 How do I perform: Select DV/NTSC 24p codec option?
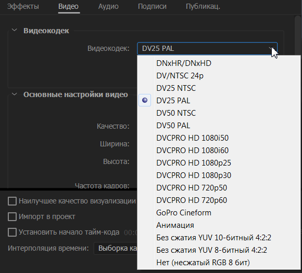pyautogui.click(x=219, y=76)
